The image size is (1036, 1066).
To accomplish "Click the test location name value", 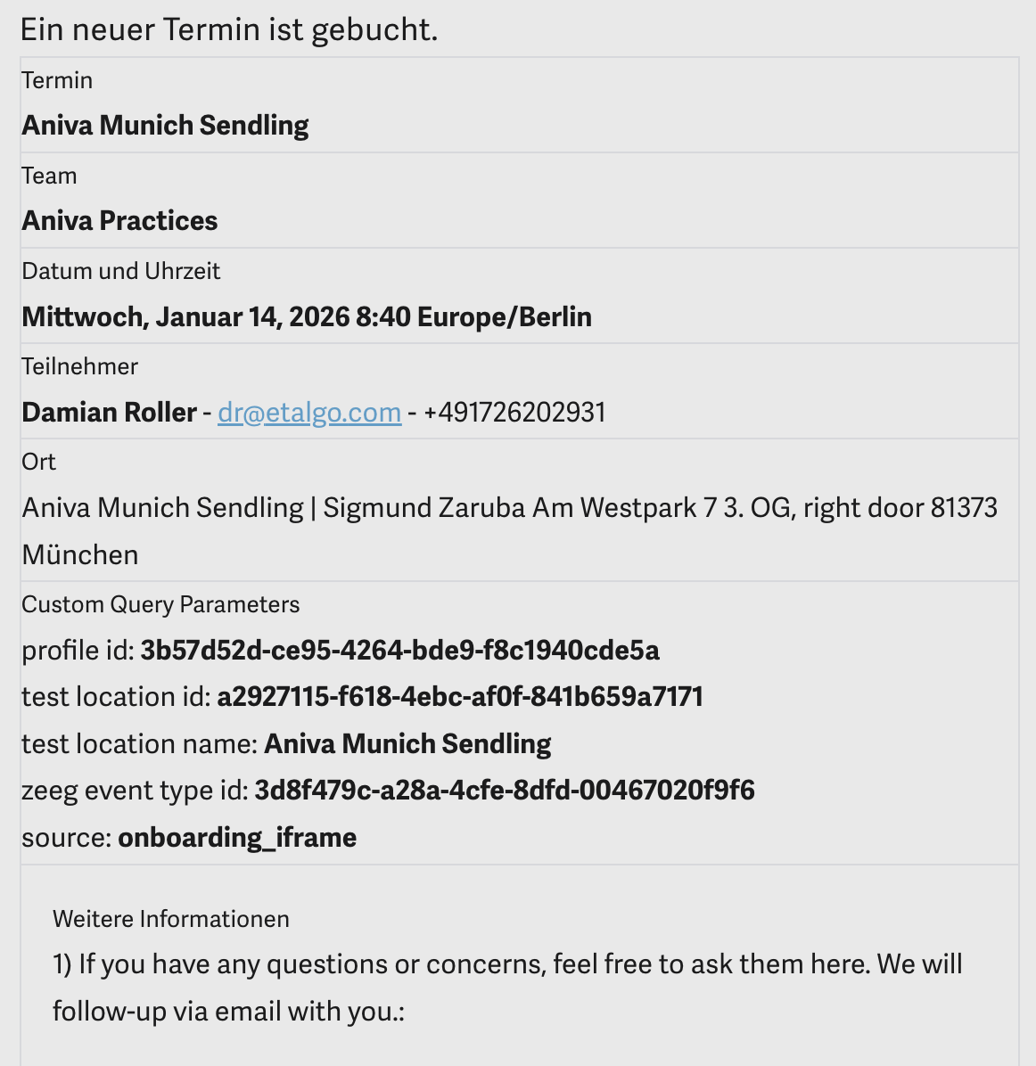I will coord(407,743).
